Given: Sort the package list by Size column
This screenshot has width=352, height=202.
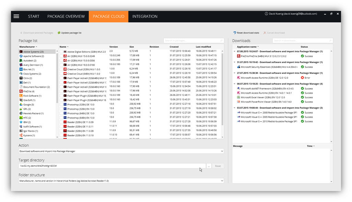Looking at the screenshot, I should [132, 47].
